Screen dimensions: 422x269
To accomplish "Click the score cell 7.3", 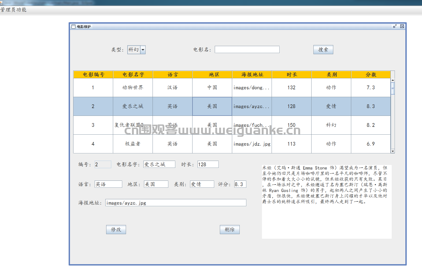I will pos(371,88).
